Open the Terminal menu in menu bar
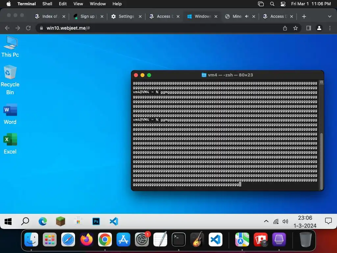The image size is (337, 253). pyautogui.click(x=27, y=4)
